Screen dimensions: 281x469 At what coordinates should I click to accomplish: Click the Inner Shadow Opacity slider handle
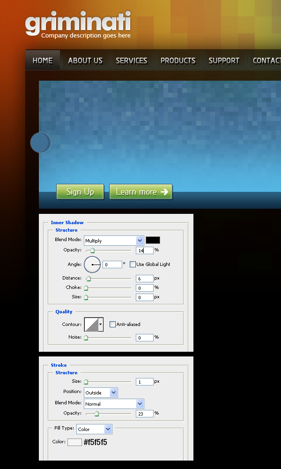tap(92, 250)
